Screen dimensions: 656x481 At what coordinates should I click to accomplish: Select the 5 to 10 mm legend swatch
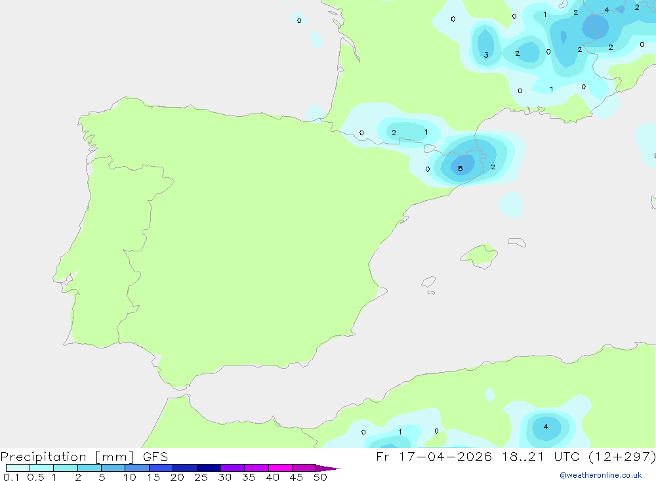coord(113,468)
